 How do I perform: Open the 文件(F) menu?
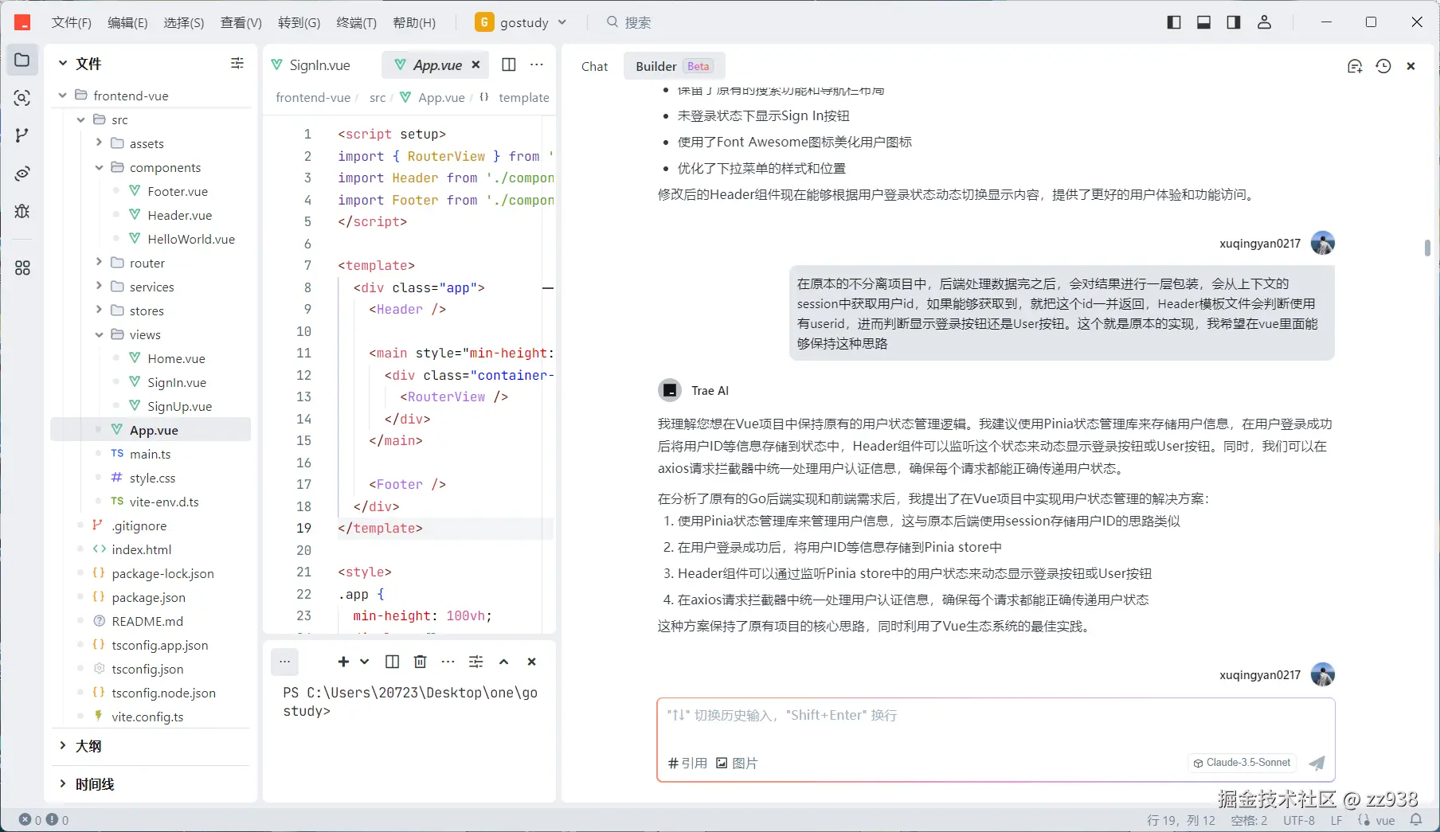click(72, 22)
